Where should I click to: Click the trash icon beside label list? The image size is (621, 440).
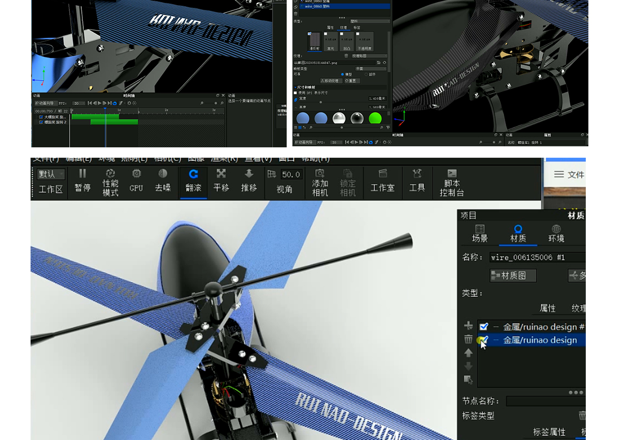pyautogui.click(x=468, y=339)
